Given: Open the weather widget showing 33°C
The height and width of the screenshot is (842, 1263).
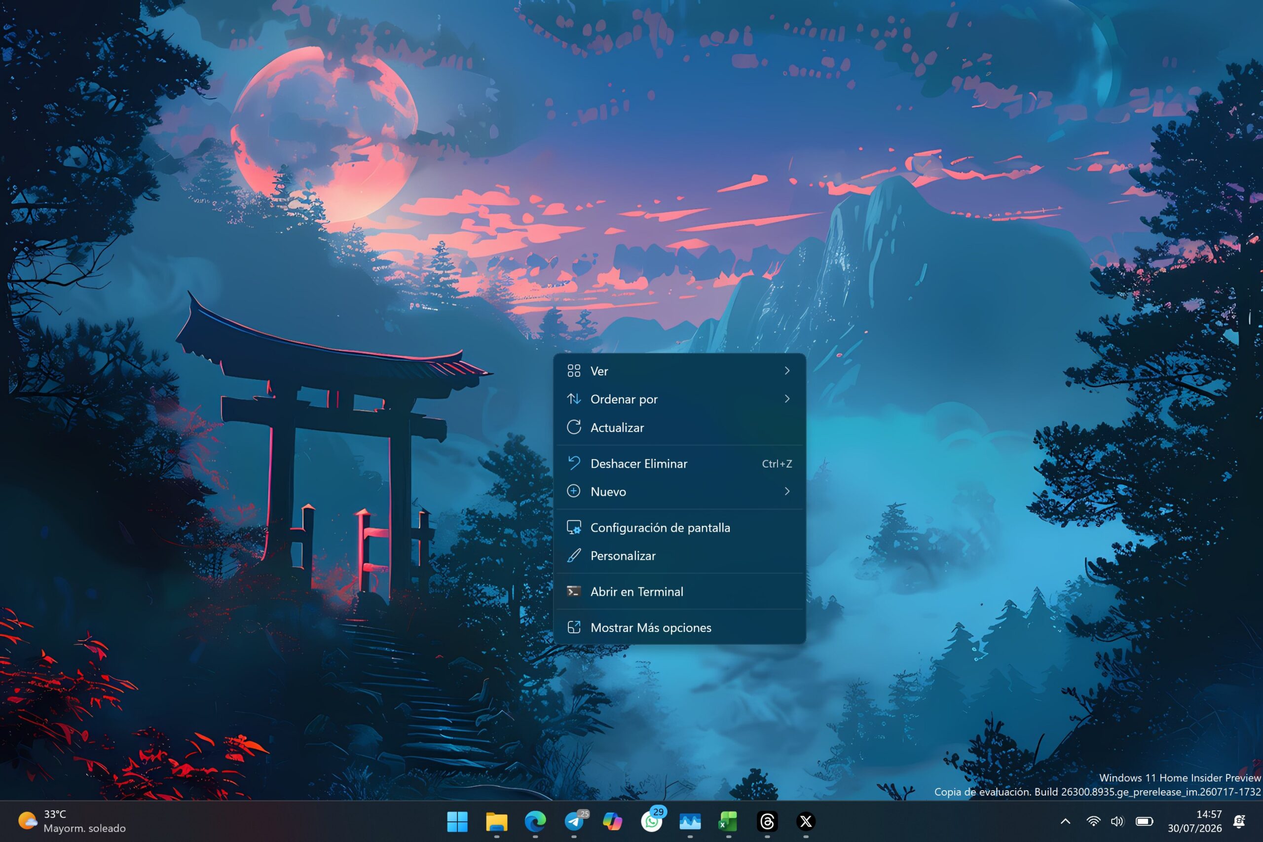Looking at the screenshot, I should pos(72,821).
